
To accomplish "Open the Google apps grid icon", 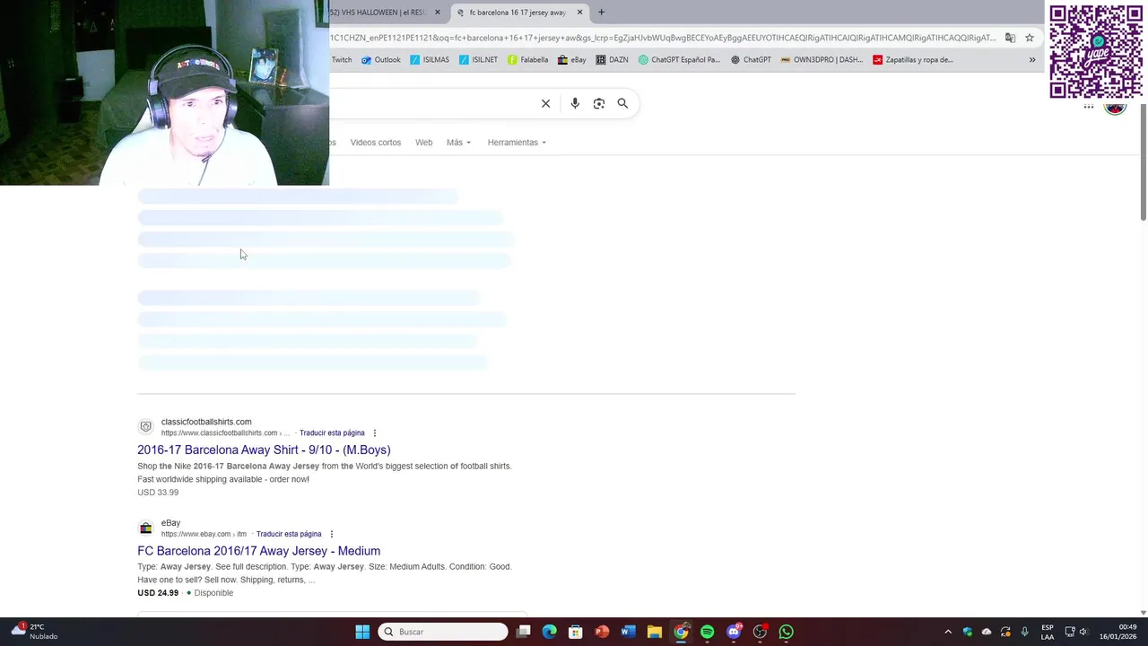I will (x=1089, y=107).
